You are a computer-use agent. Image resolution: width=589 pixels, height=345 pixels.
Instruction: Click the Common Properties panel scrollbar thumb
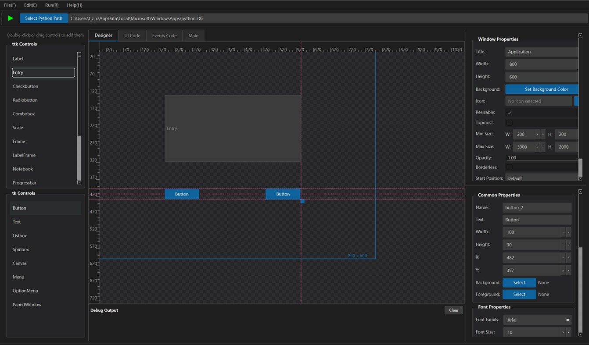[x=580, y=289]
